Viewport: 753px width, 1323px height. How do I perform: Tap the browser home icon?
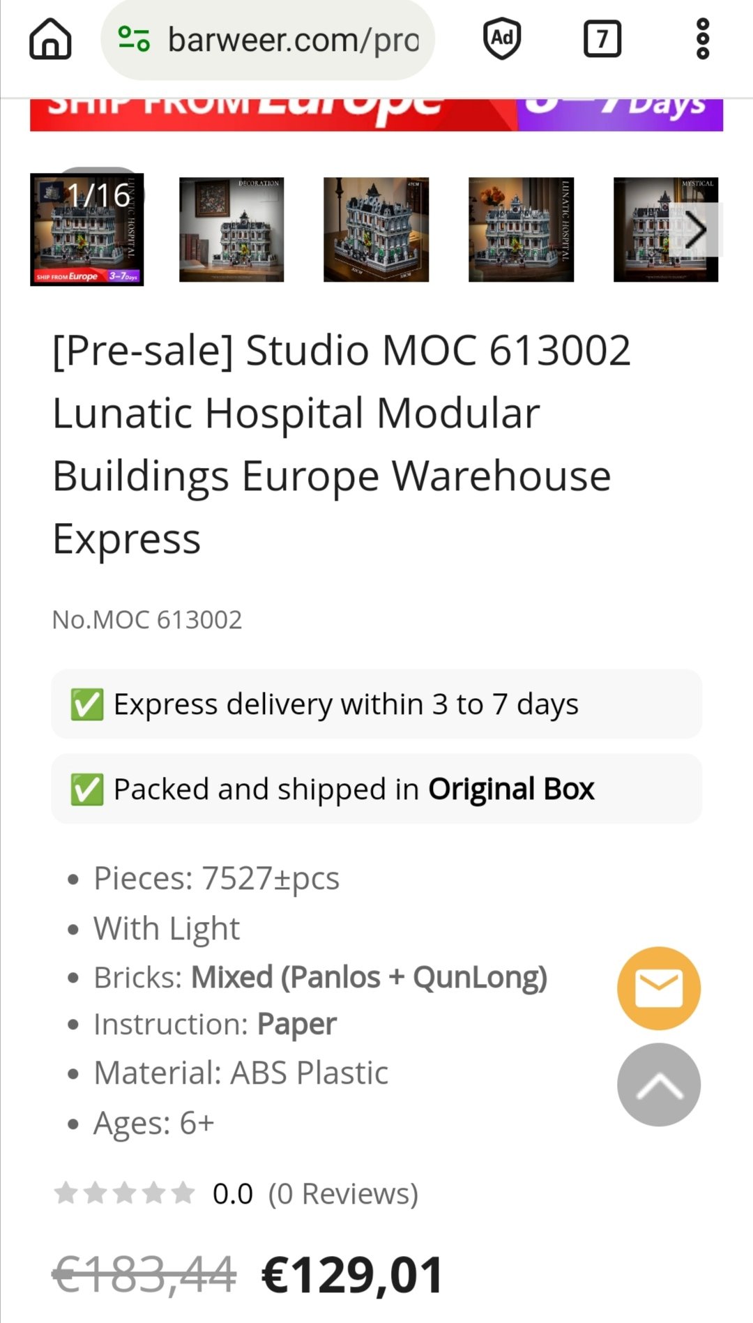coord(50,39)
